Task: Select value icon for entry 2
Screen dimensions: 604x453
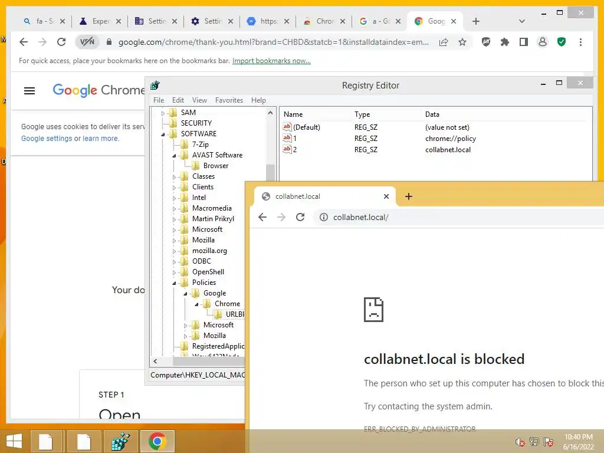Action: (287, 149)
